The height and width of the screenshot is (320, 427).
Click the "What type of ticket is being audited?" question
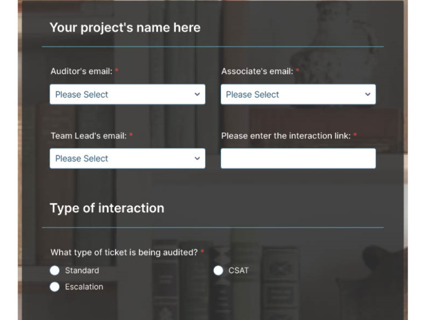pyautogui.click(x=124, y=253)
